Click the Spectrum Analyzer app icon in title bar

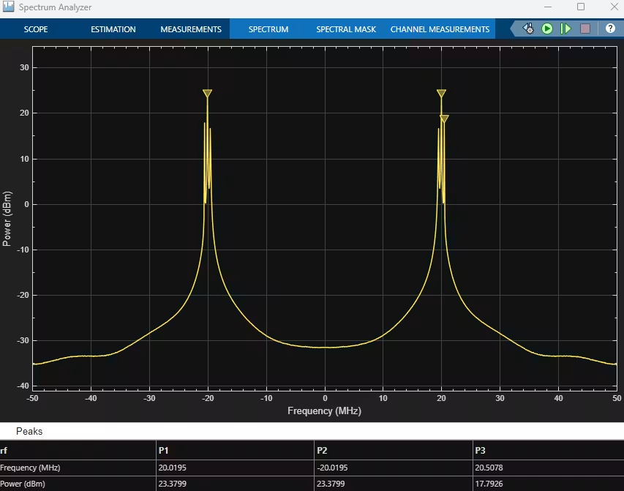tap(8, 7)
